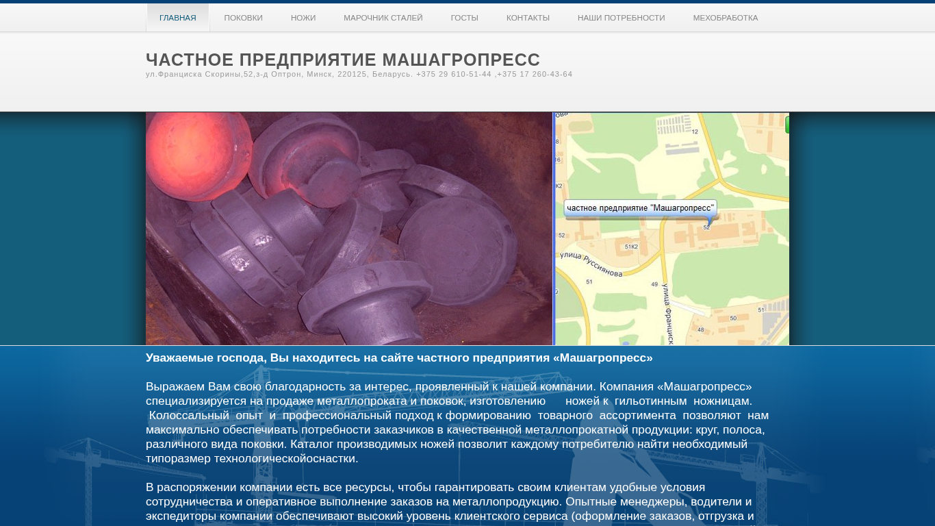Click the paragraph starting 'В распоряжении компании'
The height and width of the screenshot is (526, 935).
click(x=450, y=503)
